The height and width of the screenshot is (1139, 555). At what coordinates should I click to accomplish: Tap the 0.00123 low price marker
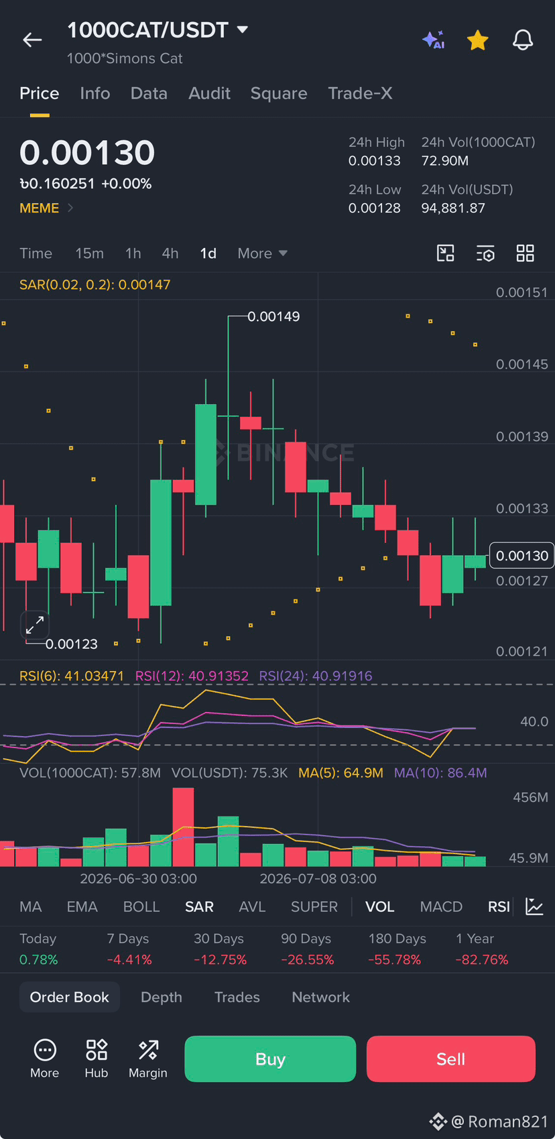pos(72,644)
